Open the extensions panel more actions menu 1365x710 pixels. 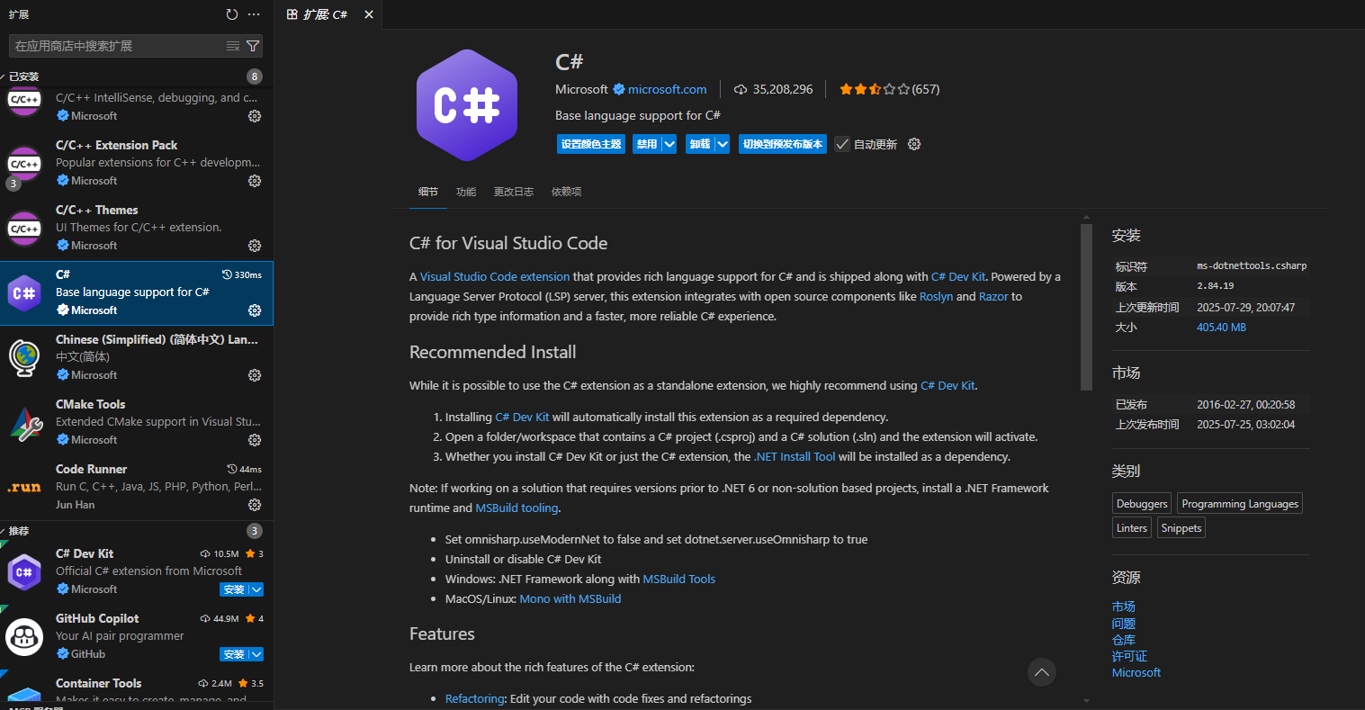click(x=253, y=13)
